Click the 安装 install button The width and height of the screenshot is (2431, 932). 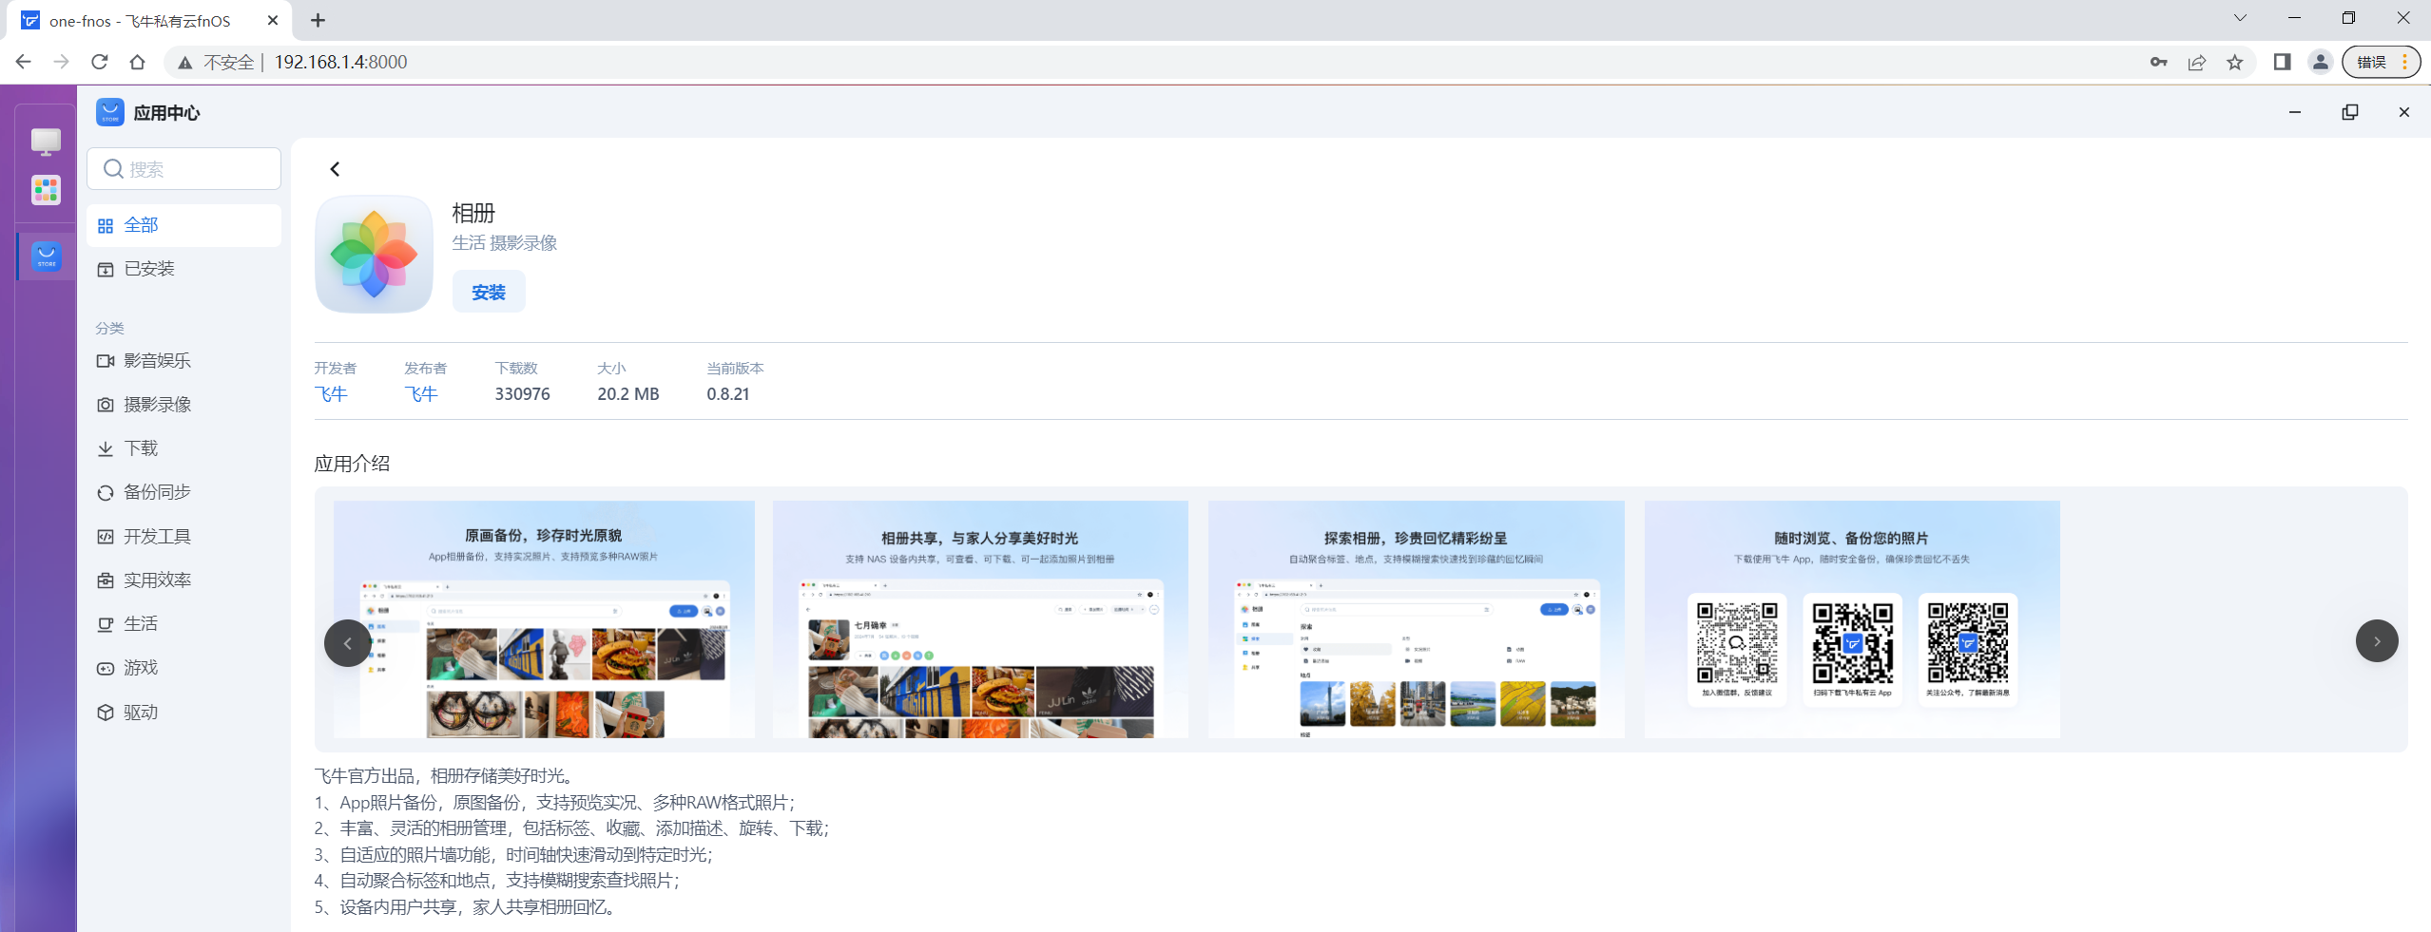(489, 292)
